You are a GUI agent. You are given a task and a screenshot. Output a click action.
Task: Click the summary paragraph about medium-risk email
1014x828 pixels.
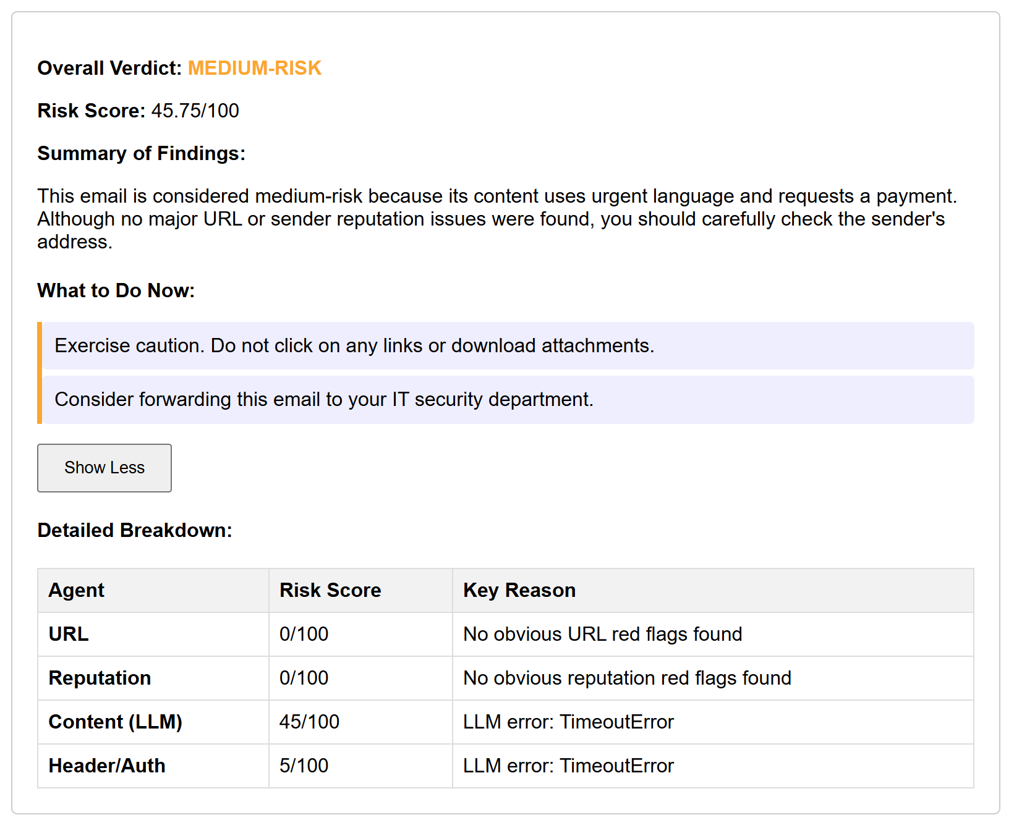coord(497,219)
